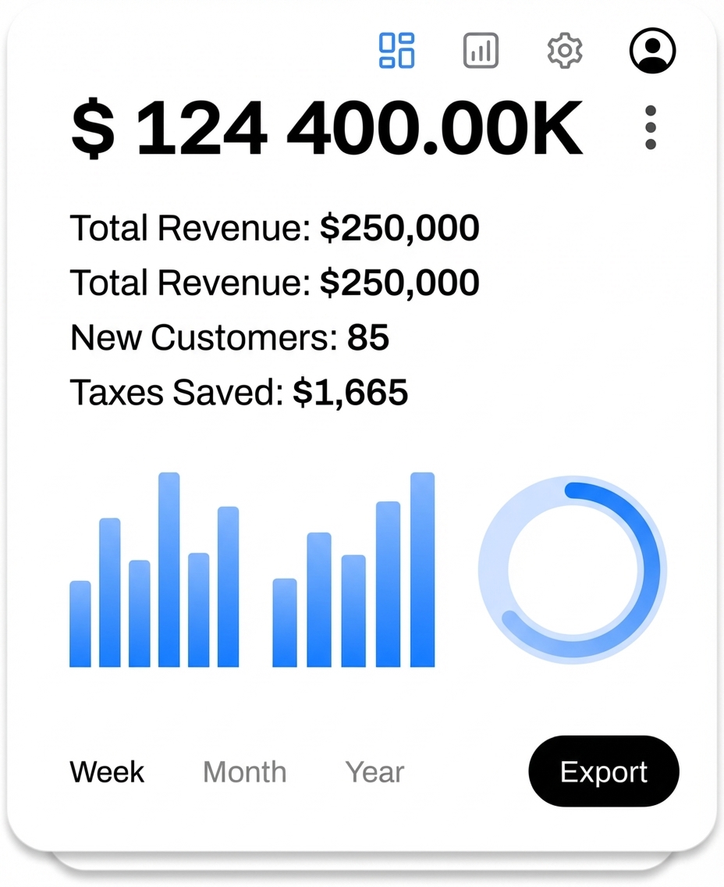
Task: Switch to the Month tab
Action: tap(244, 772)
